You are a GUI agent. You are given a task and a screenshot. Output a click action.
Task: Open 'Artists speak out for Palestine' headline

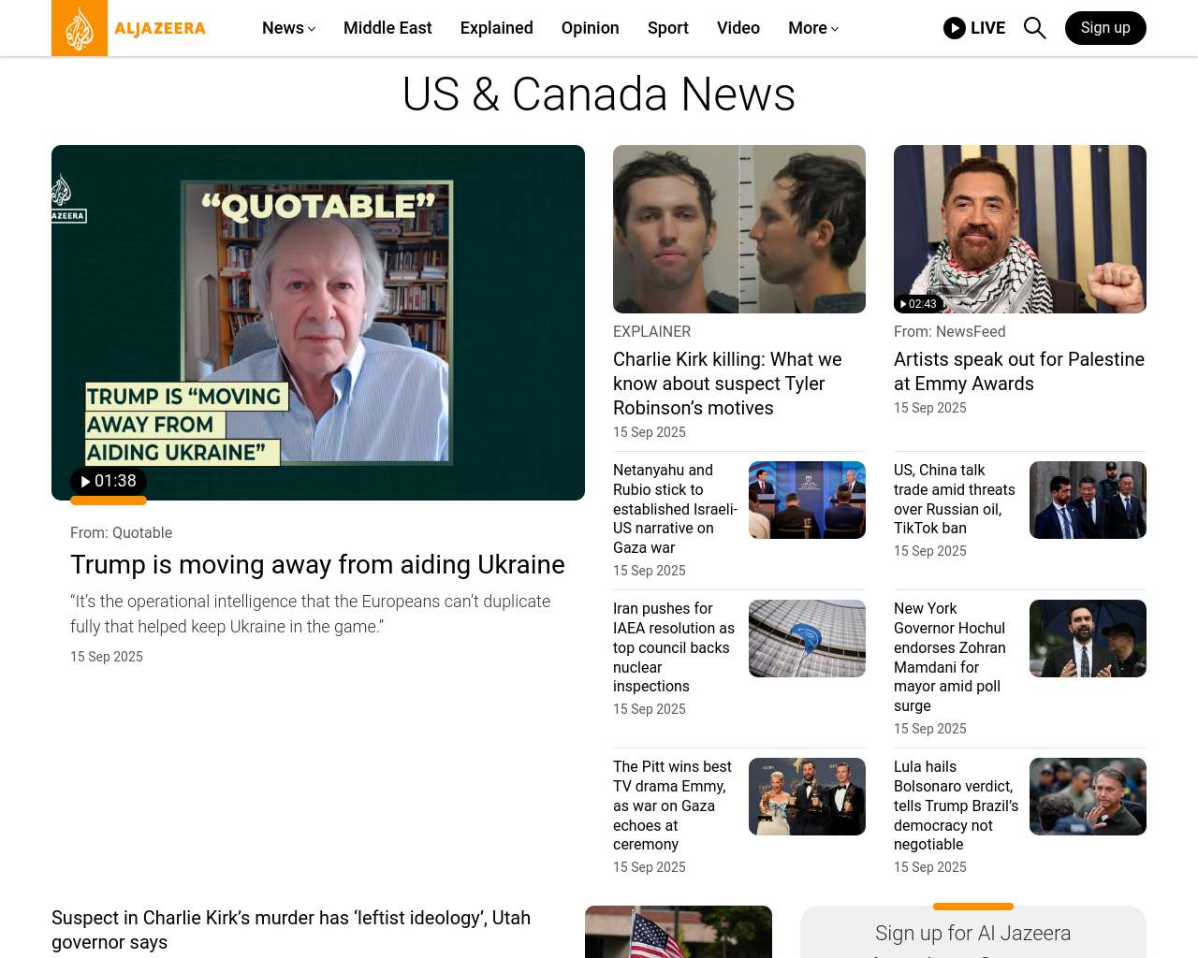[x=1019, y=371]
